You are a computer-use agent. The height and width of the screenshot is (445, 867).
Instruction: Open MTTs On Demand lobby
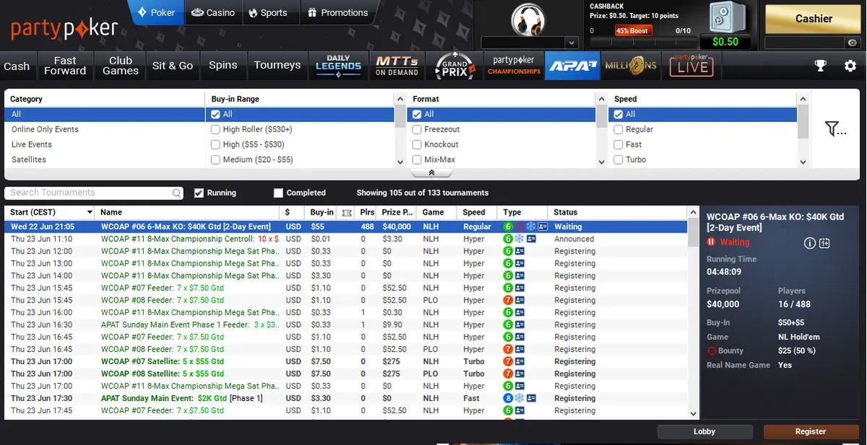point(397,66)
